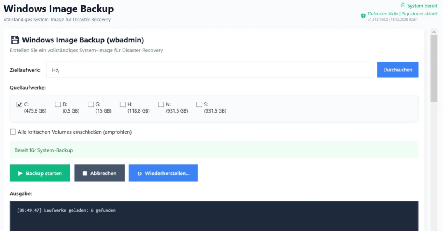Viewport: 443px width, 234px height.
Task: Mark the S: (931.5 GB) drive checkbox
Action: [x=199, y=104]
